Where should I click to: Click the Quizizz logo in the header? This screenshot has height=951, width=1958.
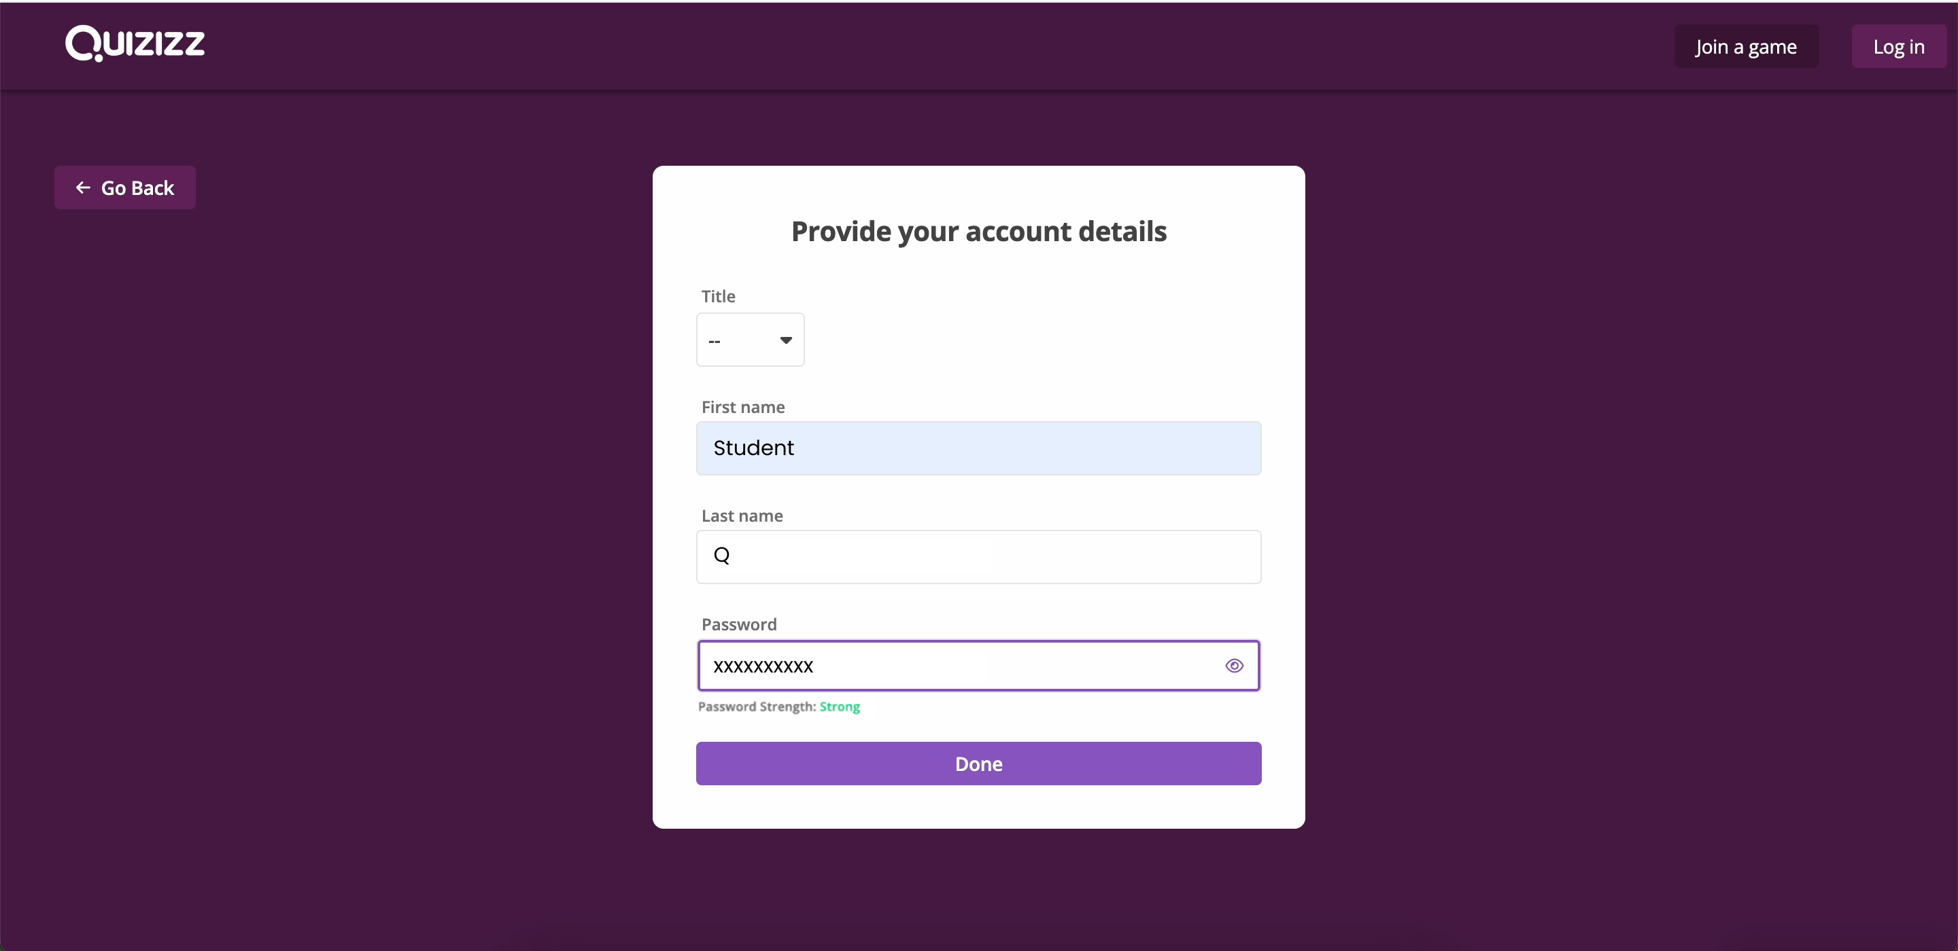(x=135, y=43)
